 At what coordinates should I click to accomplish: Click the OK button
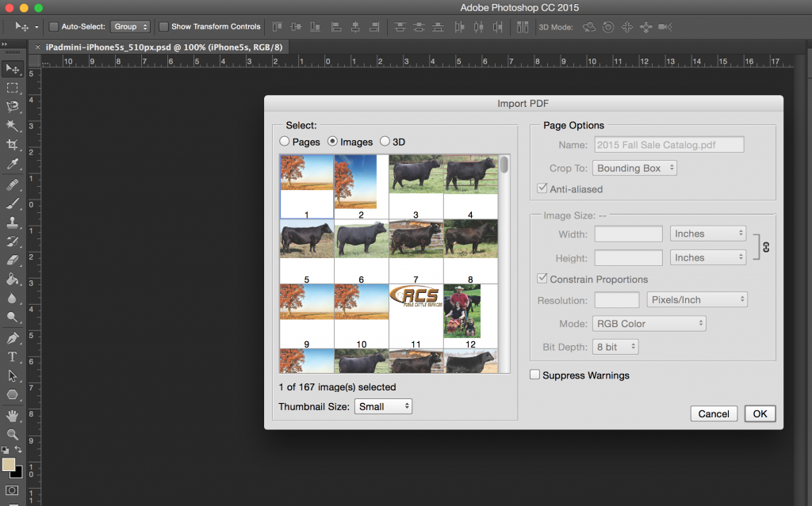[760, 413]
